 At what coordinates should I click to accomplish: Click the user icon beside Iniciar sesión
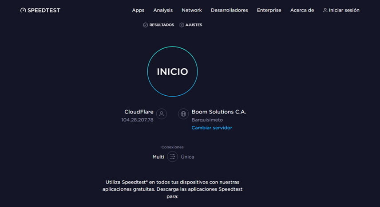tap(325, 10)
